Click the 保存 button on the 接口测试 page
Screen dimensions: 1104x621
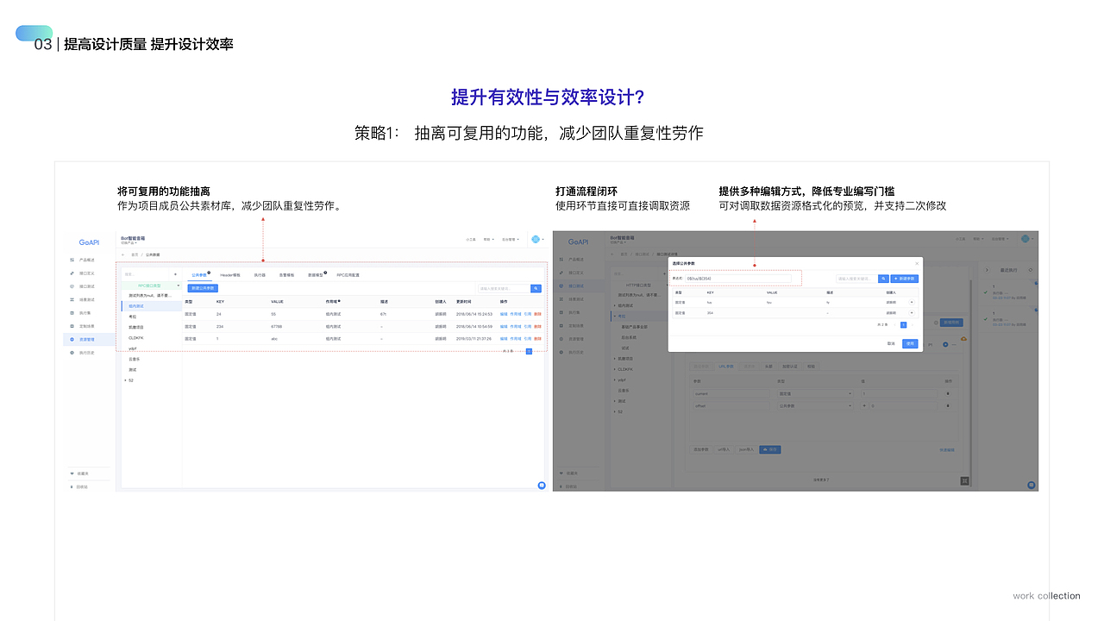(x=770, y=449)
